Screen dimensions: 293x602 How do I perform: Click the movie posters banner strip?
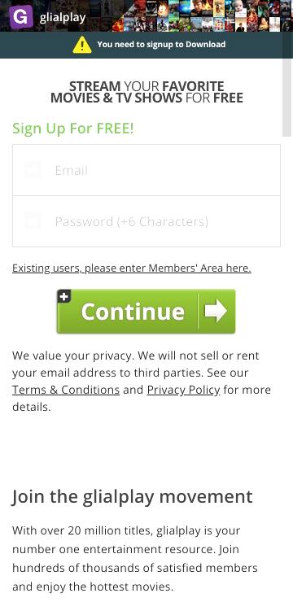tap(203, 15)
